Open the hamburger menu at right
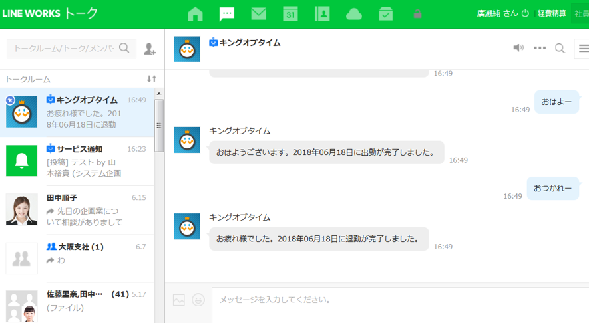This screenshot has height=323, width=589. click(x=583, y=48)
